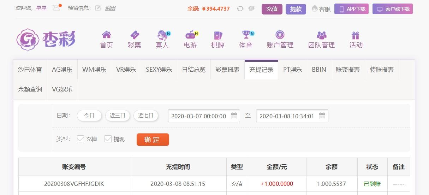Open calendar for start date field
Viewport: 429px width, 195px height.
coord(234,116)
